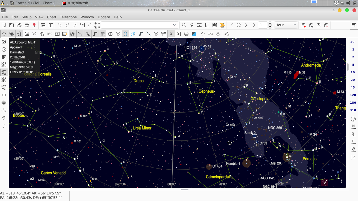
Task: Toggle the coordinate grid display
Action: (x=103, y=34)
